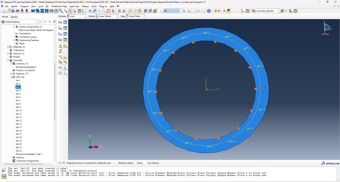Select Monopole baseplate-1 instance
This screenshot has width=340, height=182.
click(x=26, y=67)
